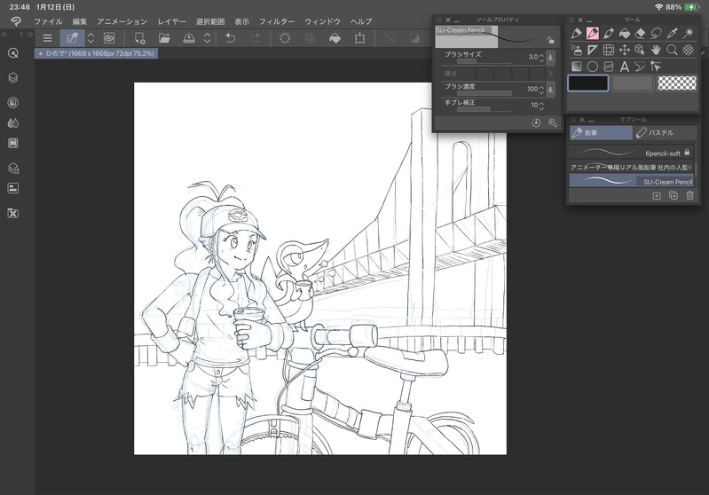Image resolution: width=709 pixels, height=495 pixels.
Task: Select the Airbrush decoration tool
Action: [576, 50]
